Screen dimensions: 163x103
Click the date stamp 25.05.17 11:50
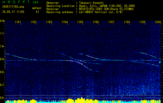(x=13, y=12)
